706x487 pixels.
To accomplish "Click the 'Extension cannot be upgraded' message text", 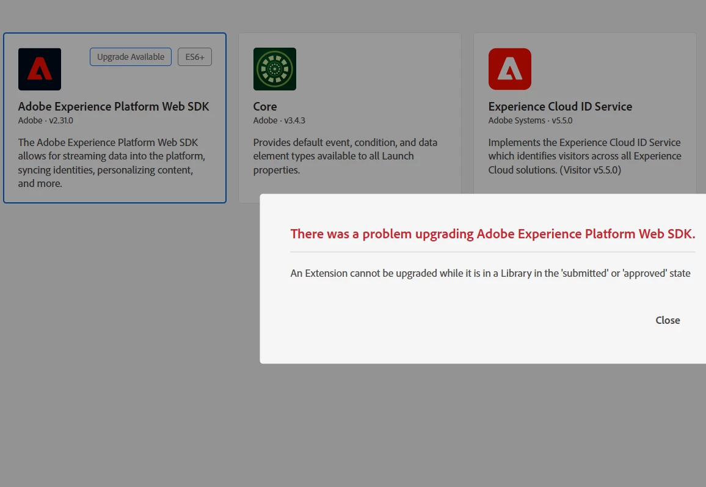I will pos(490,274).
